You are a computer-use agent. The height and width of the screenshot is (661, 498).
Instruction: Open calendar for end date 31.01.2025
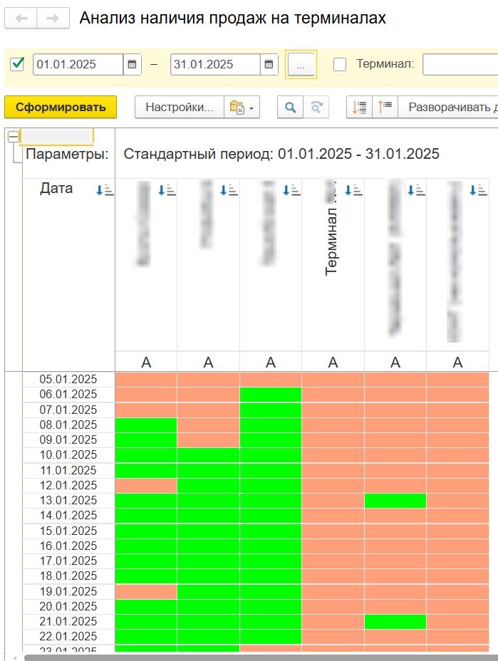click(x=269, y=65)
